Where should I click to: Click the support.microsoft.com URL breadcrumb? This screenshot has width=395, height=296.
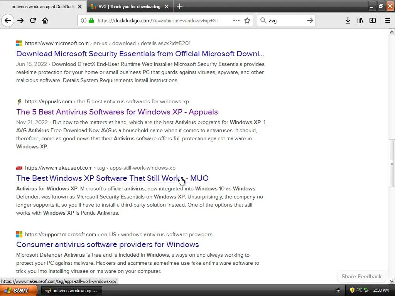[x=119, y=234]
